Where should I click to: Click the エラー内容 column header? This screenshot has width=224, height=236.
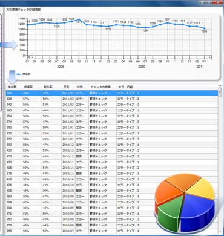(125, 87)
